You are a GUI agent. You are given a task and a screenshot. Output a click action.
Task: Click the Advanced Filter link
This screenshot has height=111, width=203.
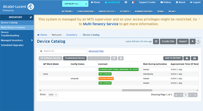96,51
